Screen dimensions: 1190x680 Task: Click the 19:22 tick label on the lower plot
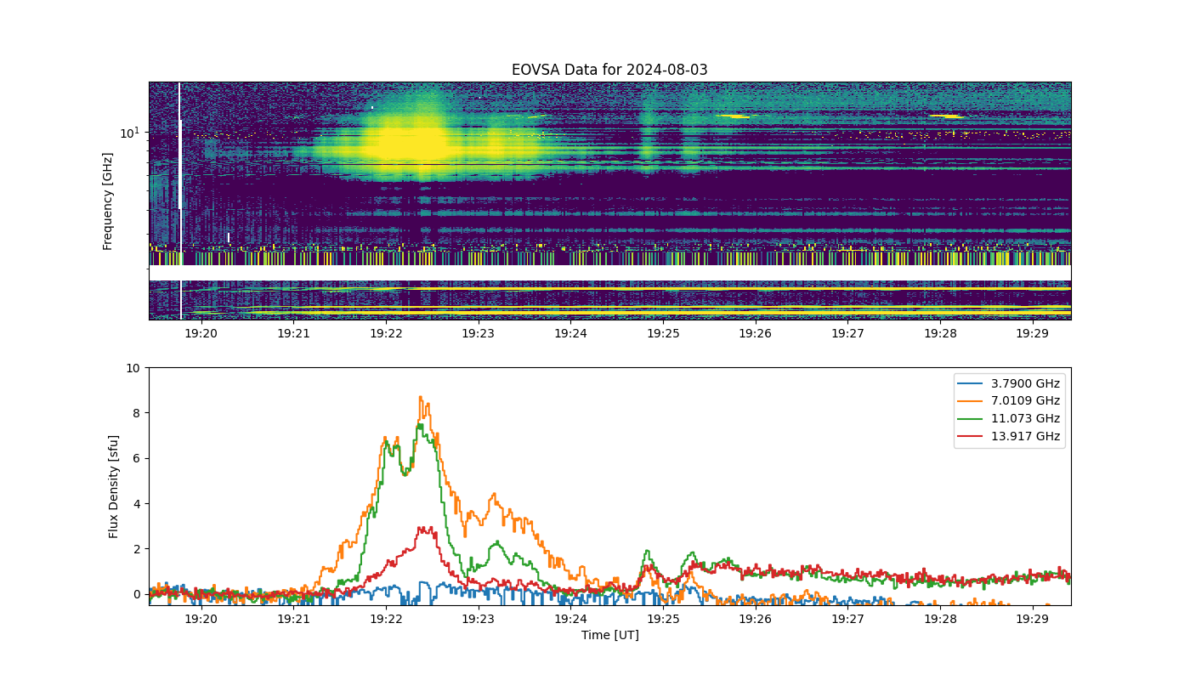coord(386,619)
